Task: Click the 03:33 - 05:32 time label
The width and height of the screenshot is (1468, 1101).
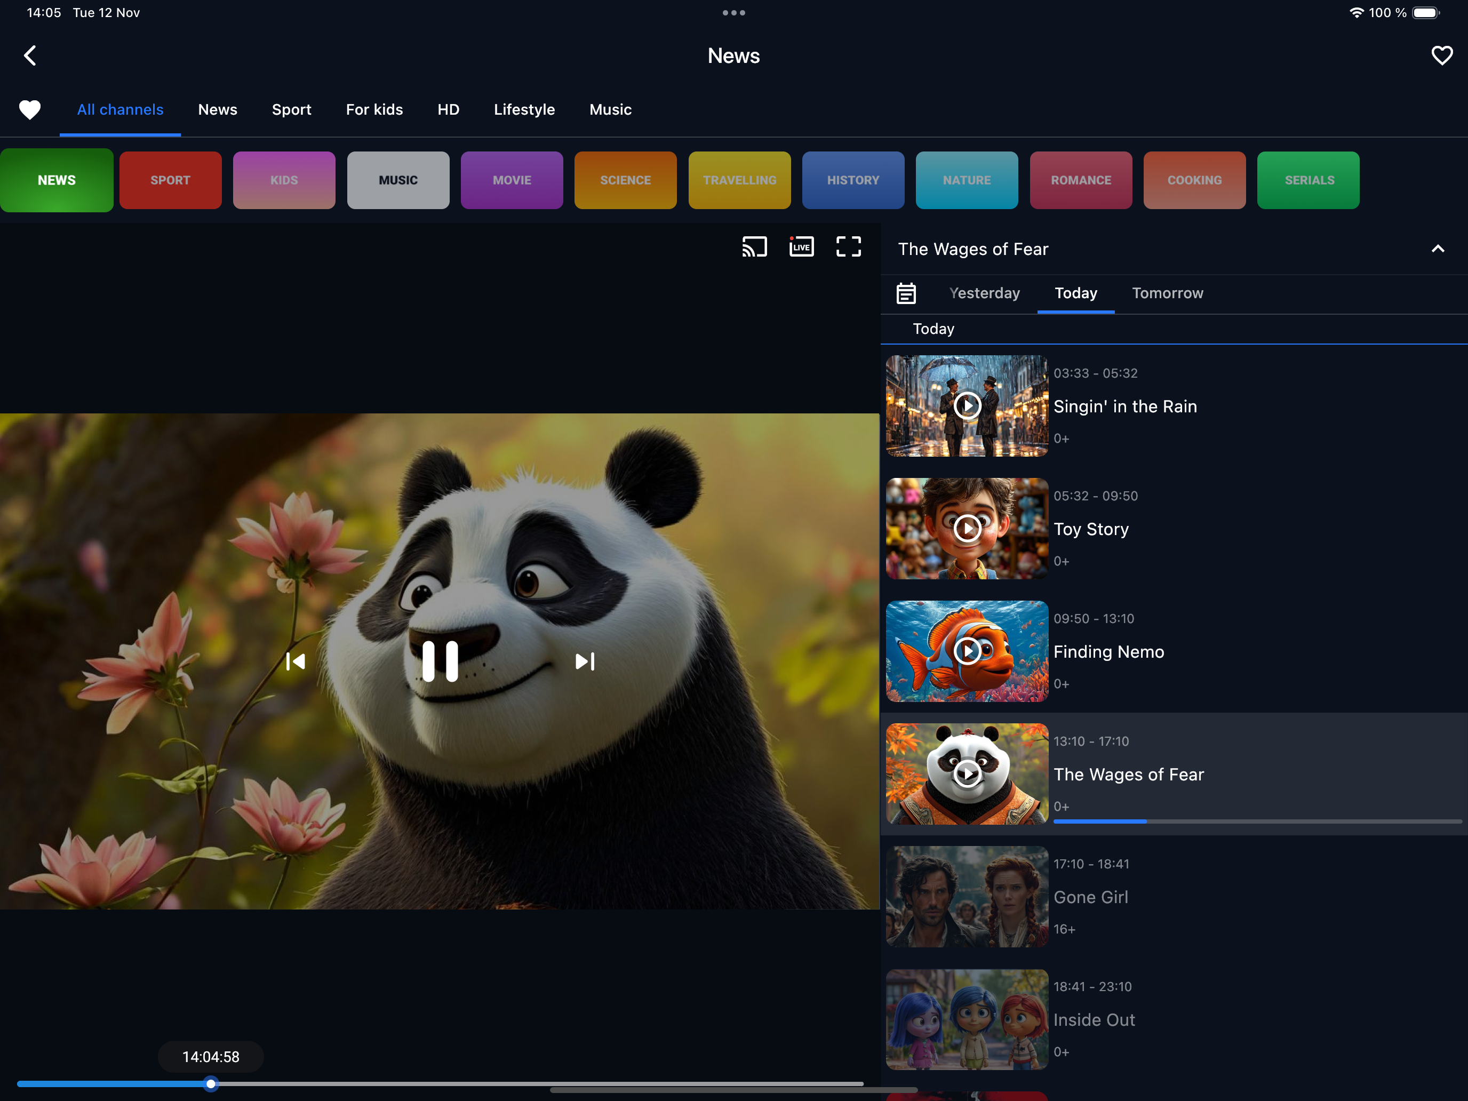Action: (x=1096, y=373)
